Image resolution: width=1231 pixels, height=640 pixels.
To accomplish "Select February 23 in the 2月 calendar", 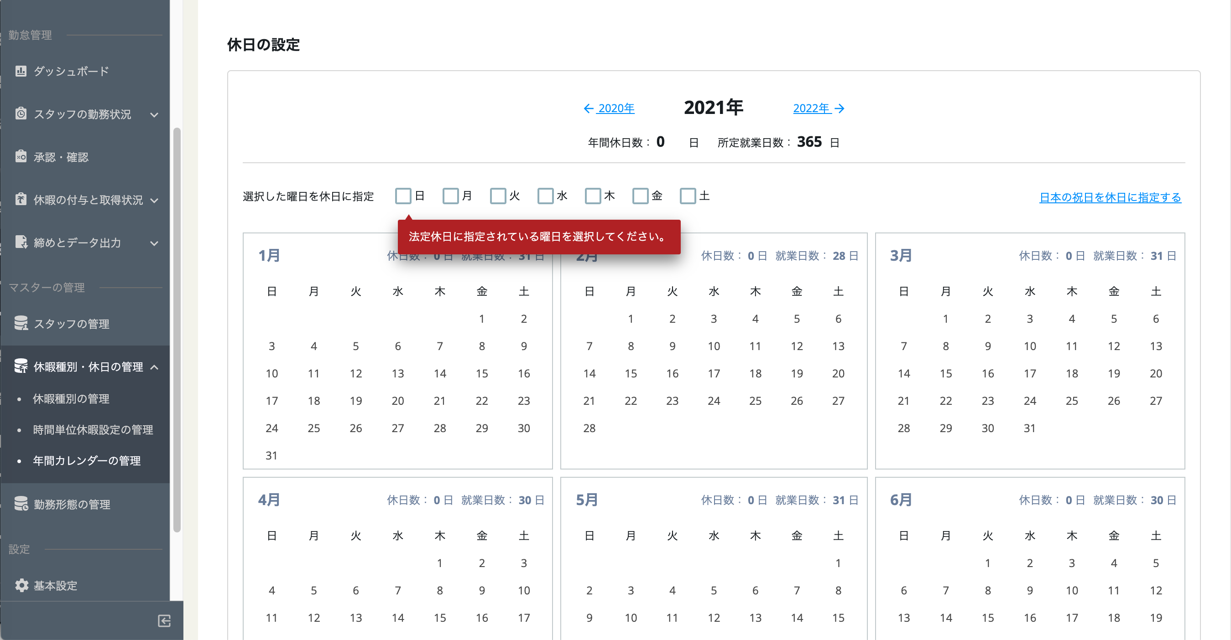I will (673, 401).
